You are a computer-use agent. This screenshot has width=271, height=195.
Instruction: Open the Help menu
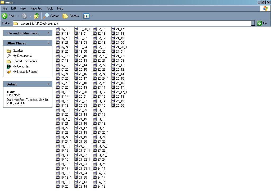tap(60, 8)
